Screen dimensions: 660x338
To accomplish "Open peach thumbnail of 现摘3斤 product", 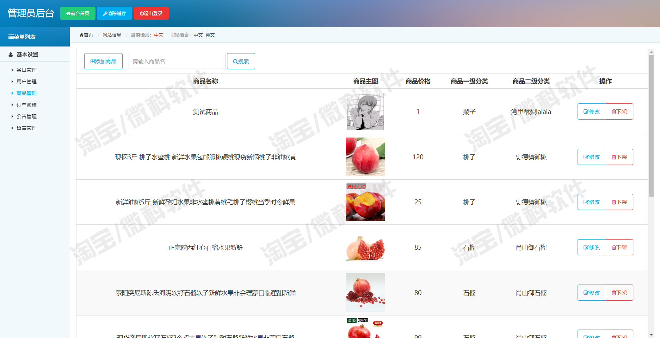I will click(x=365, y=157).
